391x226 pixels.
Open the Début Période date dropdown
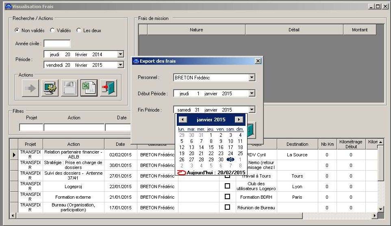point(252,94)
